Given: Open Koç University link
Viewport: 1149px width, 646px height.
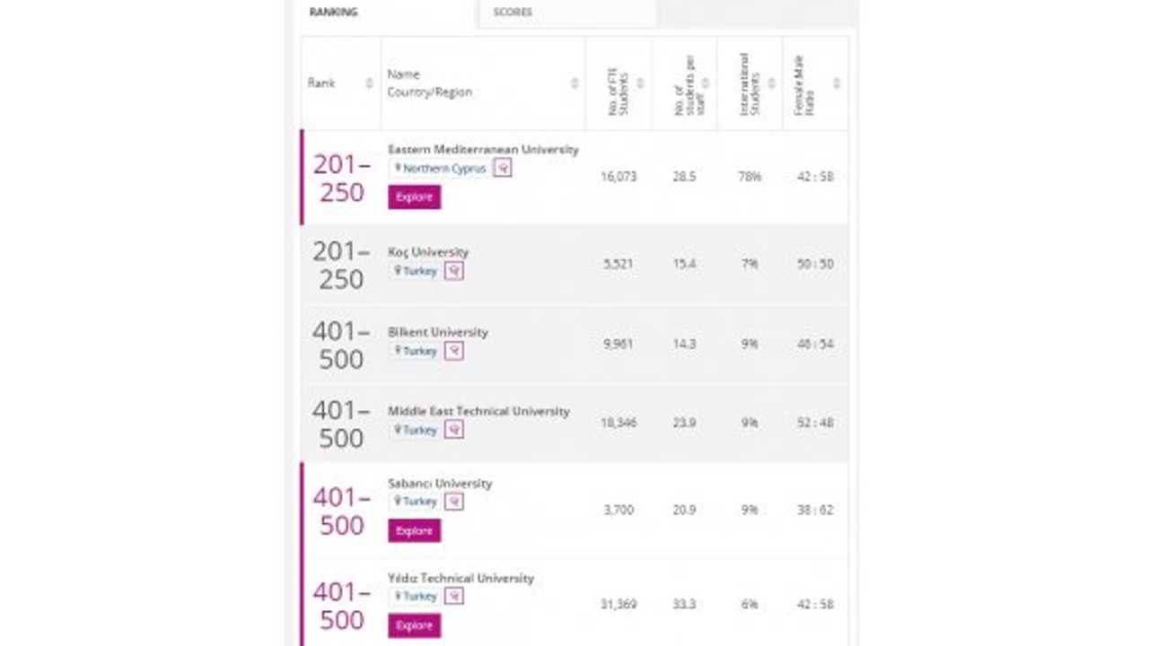Looking at the screenshot, I should [428, 252].
